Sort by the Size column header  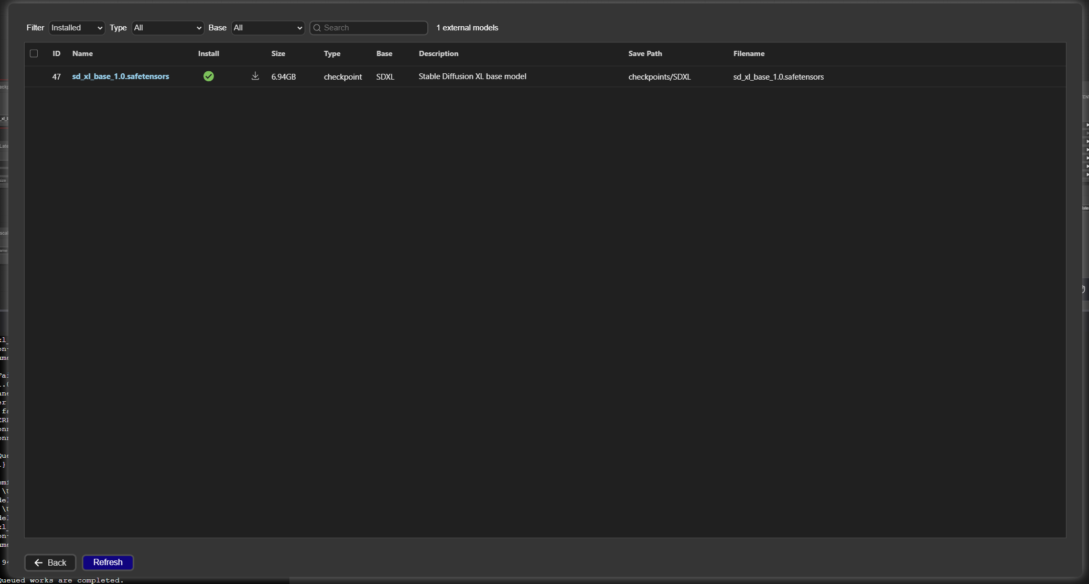pos(278,53)
